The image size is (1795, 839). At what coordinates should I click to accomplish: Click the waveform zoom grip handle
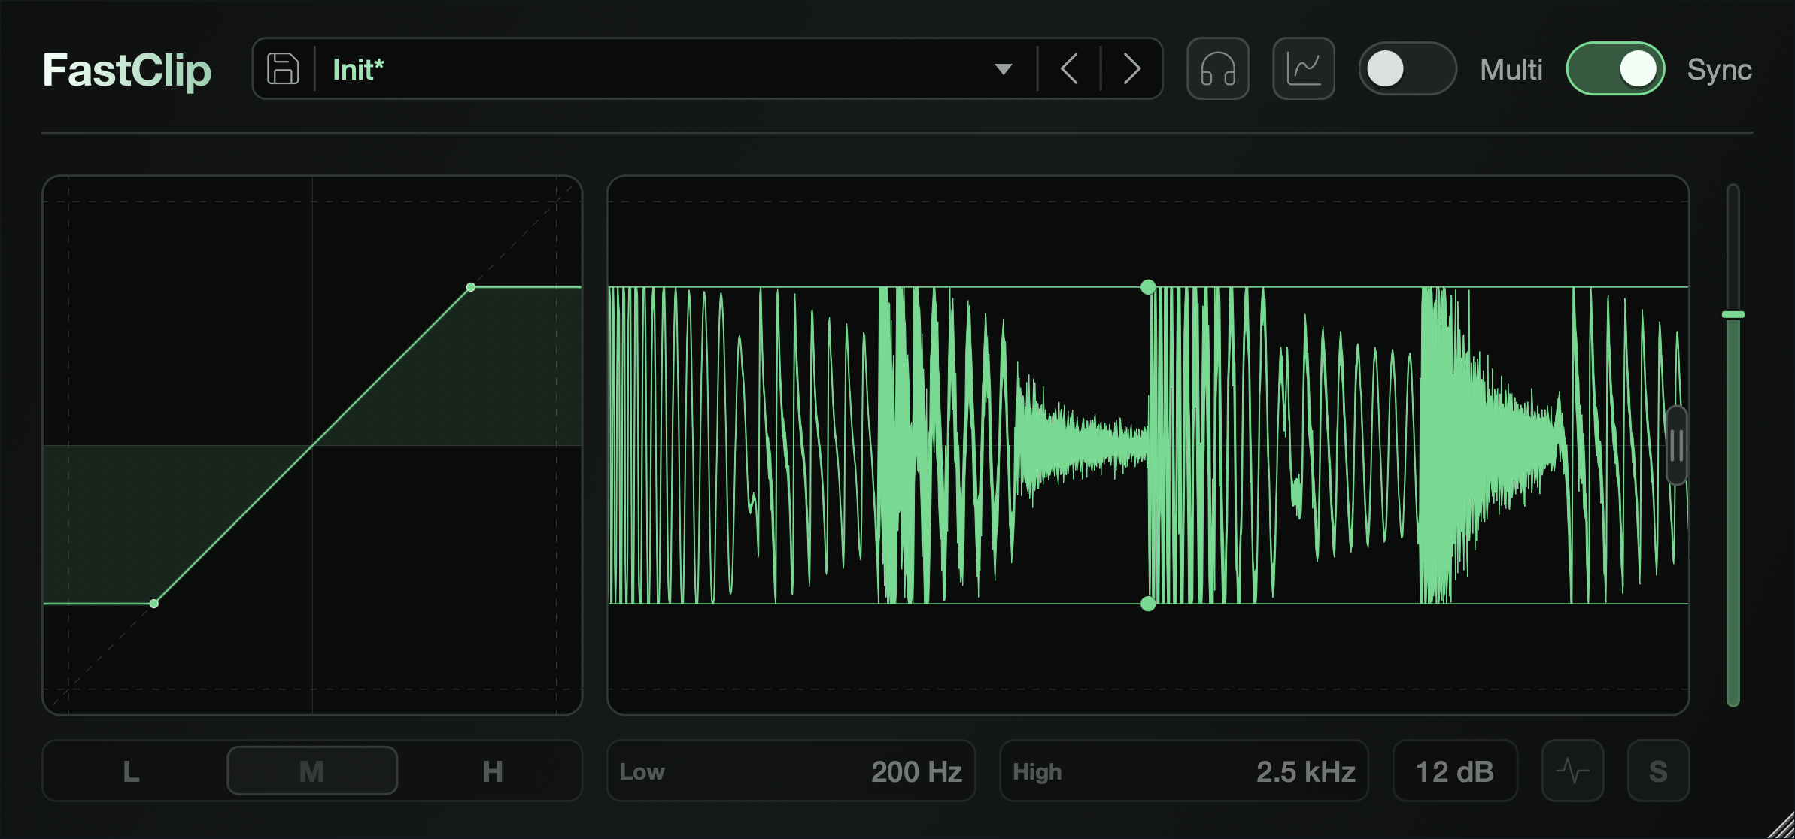[1677, 446]
